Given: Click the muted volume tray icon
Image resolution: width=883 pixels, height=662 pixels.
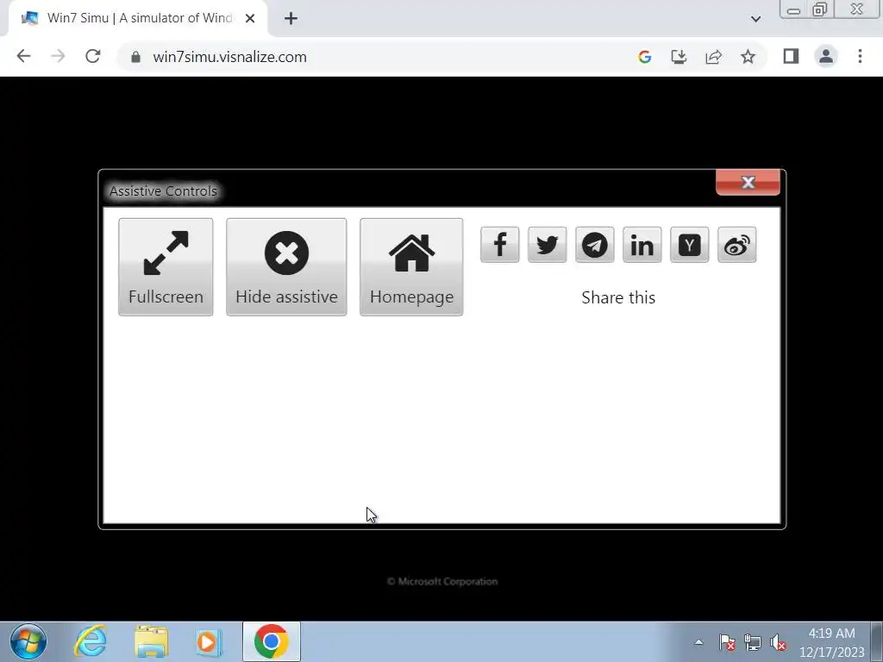Looking at the screenshot, I should [x=779, y=642].
